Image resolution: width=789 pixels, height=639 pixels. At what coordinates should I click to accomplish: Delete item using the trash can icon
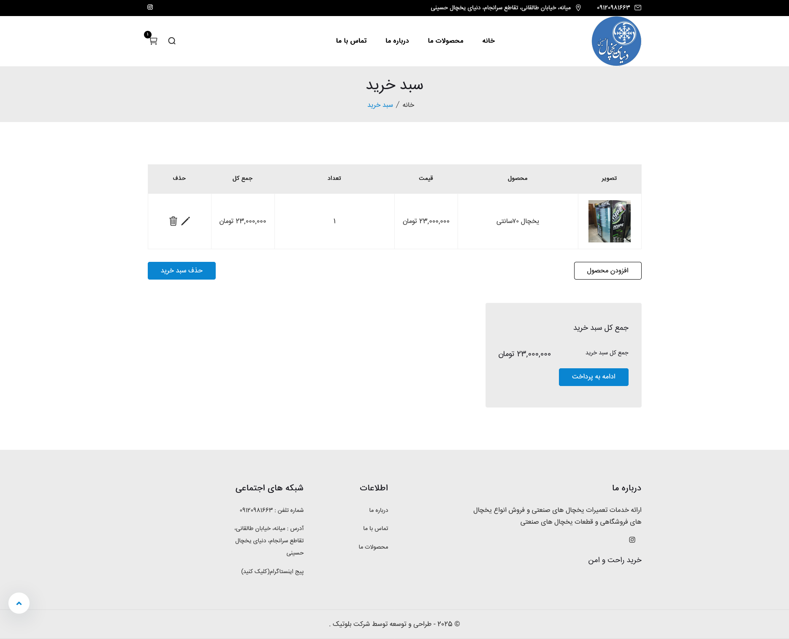[x=173, y=221]
